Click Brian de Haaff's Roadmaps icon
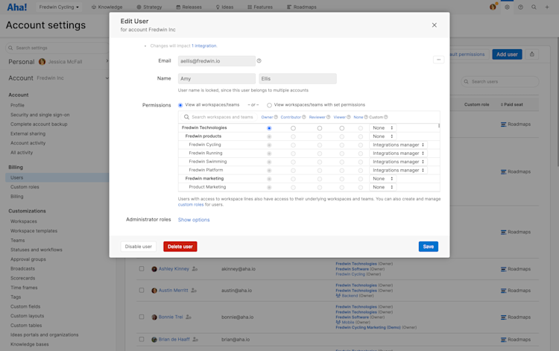Viewport: 559px width, 351px height. [503, 340]
